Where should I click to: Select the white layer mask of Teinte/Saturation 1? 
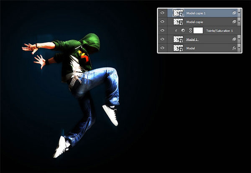(x=198, y=31)
